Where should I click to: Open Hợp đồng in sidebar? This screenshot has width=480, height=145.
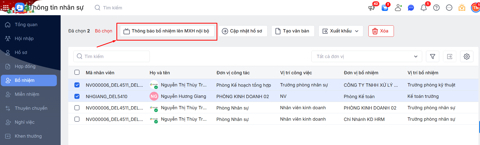click(x=25, y=66)
